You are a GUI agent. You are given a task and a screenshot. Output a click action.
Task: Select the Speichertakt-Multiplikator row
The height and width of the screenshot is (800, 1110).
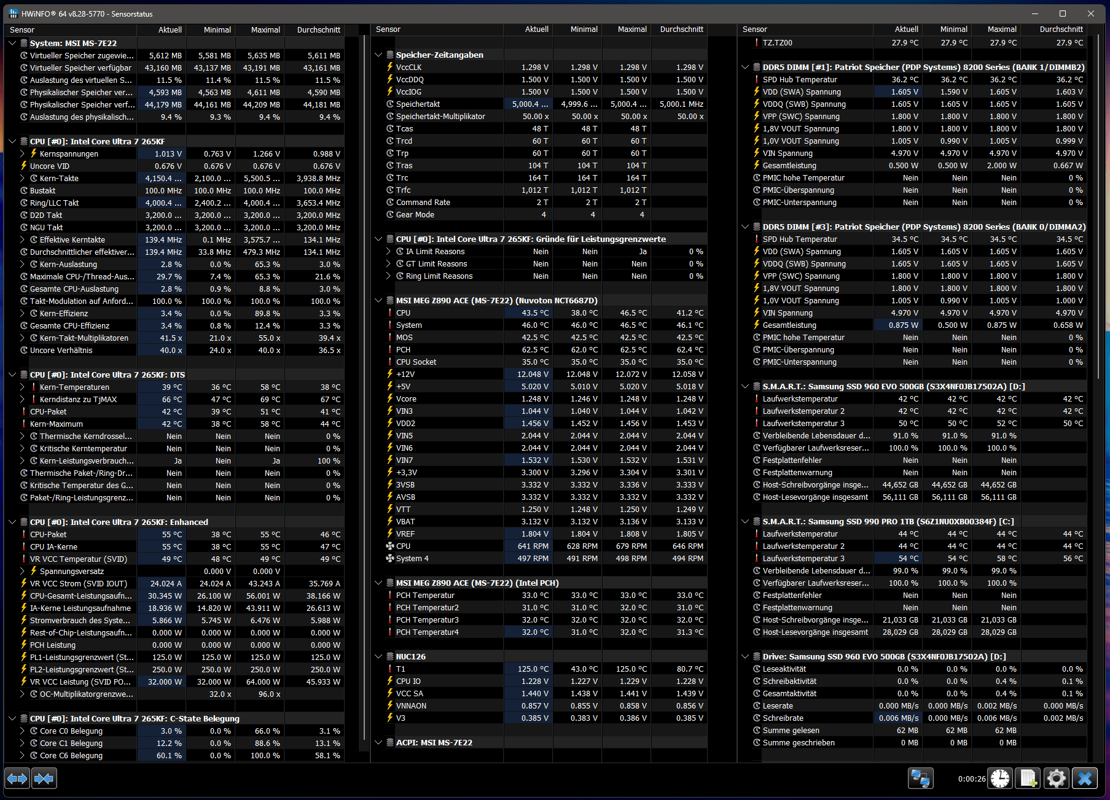click(x=541, y=117)
